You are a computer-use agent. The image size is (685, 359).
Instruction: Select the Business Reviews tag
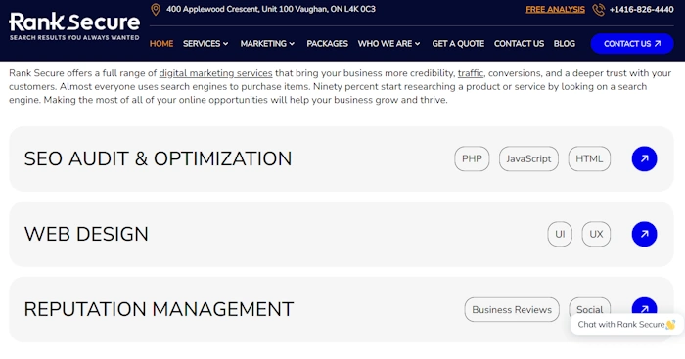point(512,310)
